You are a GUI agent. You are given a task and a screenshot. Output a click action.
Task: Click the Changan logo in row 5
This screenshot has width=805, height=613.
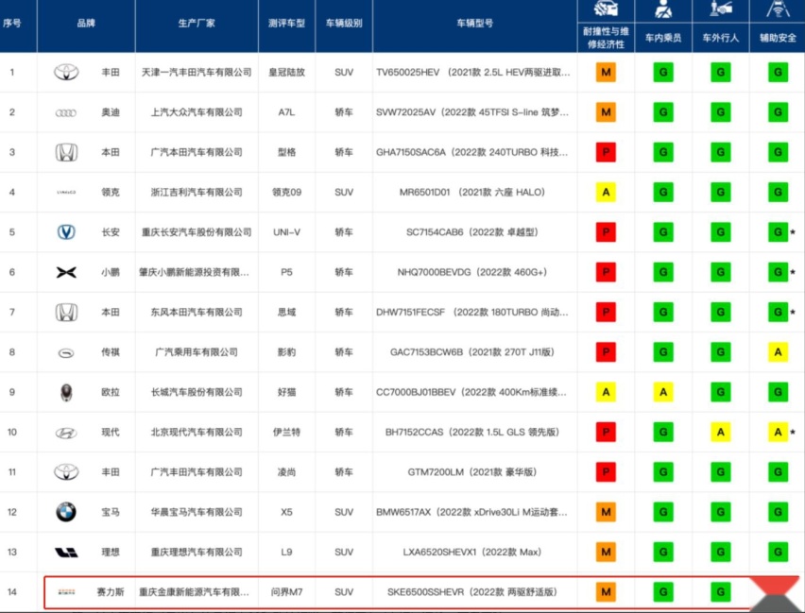coord(66,232)
